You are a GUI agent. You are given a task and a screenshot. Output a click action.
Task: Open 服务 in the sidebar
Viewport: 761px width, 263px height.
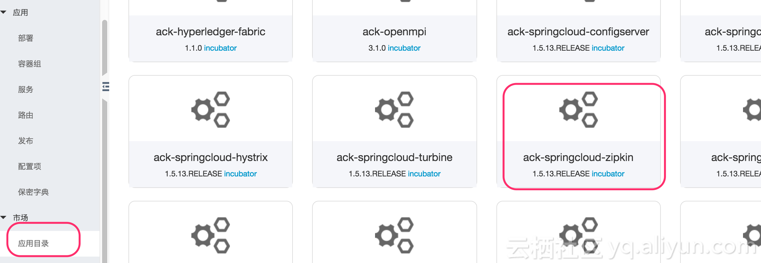tap(26, 89)
